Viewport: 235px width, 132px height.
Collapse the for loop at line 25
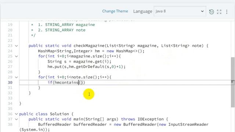pyautogui.click(x=16, y=56)
